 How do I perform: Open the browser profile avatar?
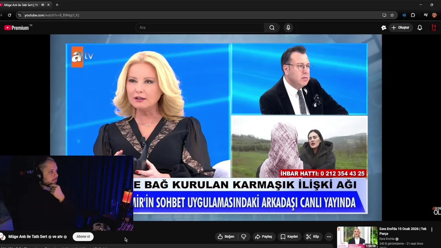coord(434,15)
